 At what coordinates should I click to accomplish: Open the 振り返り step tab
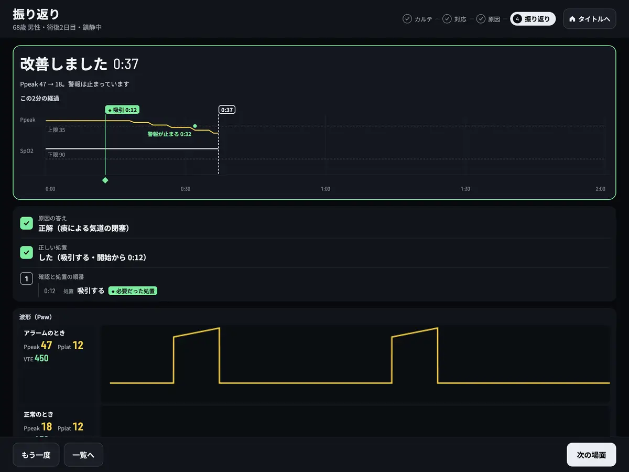click(x=533, y=19)
